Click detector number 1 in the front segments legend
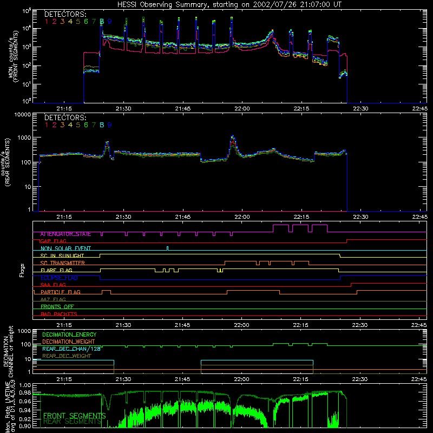 [x=47, y=22]
